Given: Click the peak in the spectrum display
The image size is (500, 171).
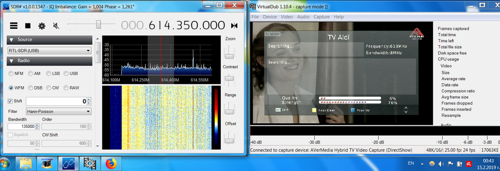Looking at the screenshot, I should pyautogui.click(x=193, y=59).
